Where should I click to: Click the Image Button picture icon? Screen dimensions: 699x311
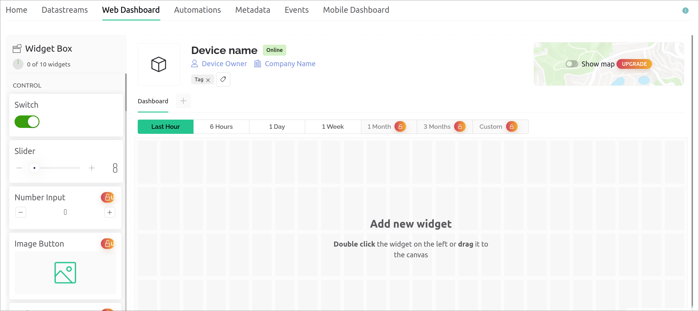[65, 272]
